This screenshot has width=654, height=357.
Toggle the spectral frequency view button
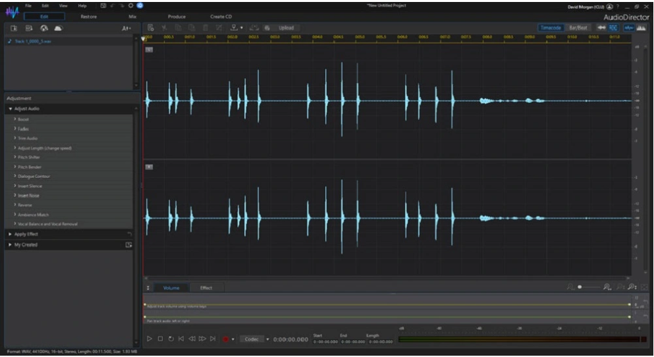pyautogui.click(x=641, y=28)
